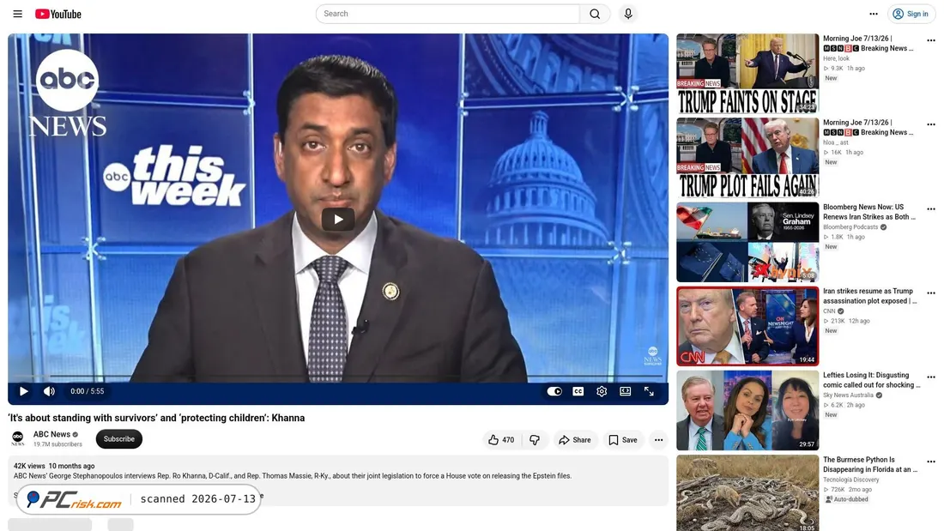
Task: Click the search magnifier button
Action: (595, 14)
